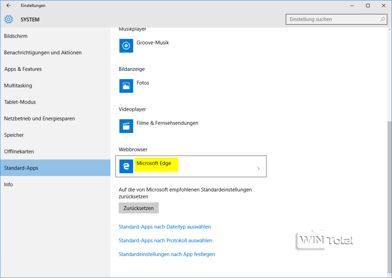This screenshot has width=392, height=278.
Task: Open Standard-Apps nach Protokoll auswählen link
Action: (165, 241)
